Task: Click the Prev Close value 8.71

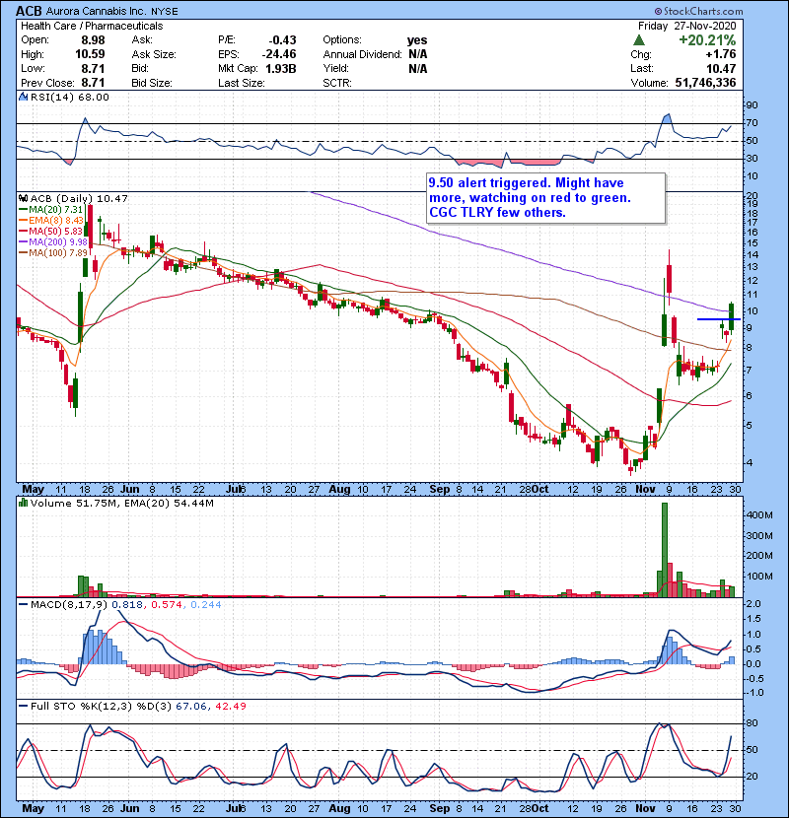Action: pos(93,83)
